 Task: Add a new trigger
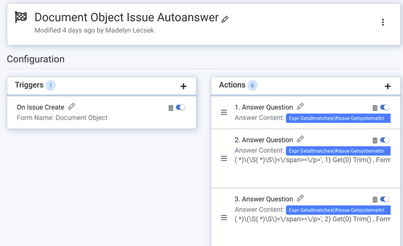183,86
